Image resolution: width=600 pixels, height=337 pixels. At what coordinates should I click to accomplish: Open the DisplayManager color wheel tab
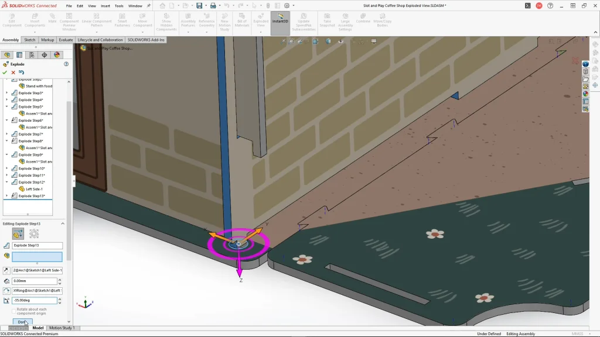pyautogui.click(x=57, y=55)
